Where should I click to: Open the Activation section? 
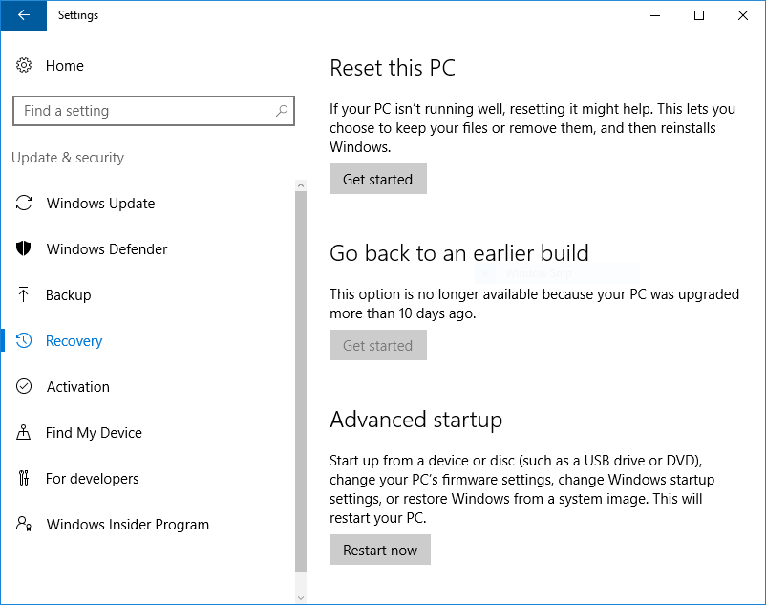[78, 387]
